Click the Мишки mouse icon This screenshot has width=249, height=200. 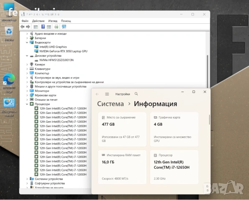pyautogui.click(x=32, y=86)
